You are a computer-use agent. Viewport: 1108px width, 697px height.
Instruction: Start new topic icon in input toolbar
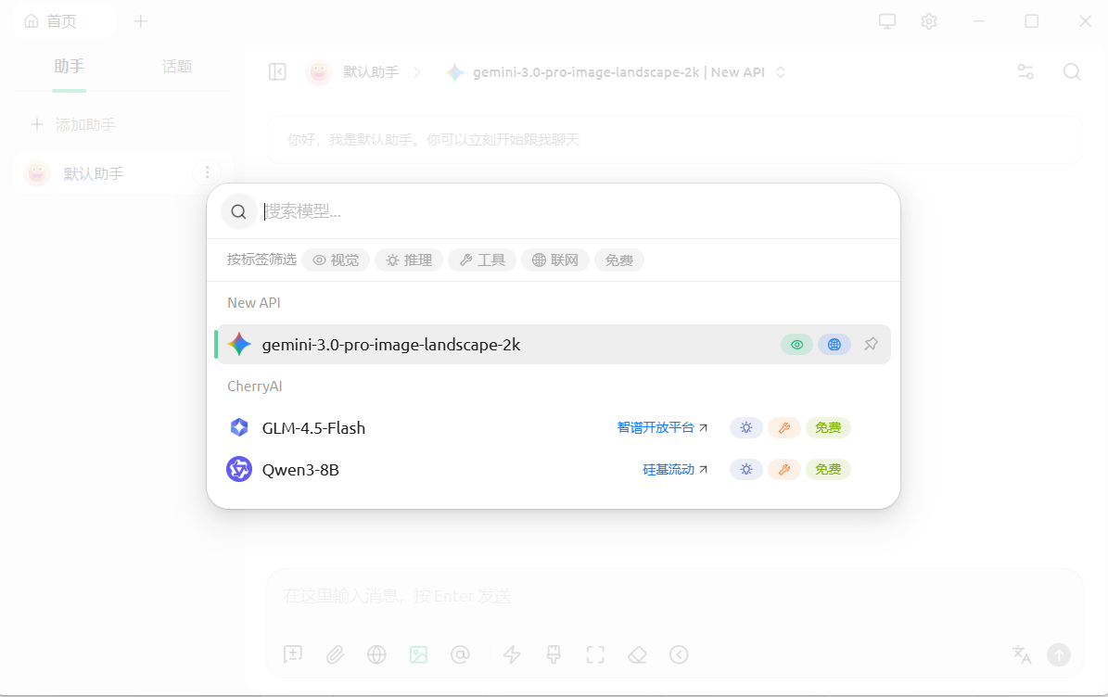(x=293, y=654)
